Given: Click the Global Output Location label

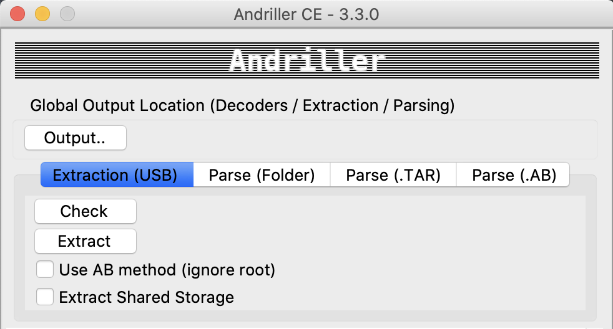Looking at the screenshot, I should [x=242, y=106].
